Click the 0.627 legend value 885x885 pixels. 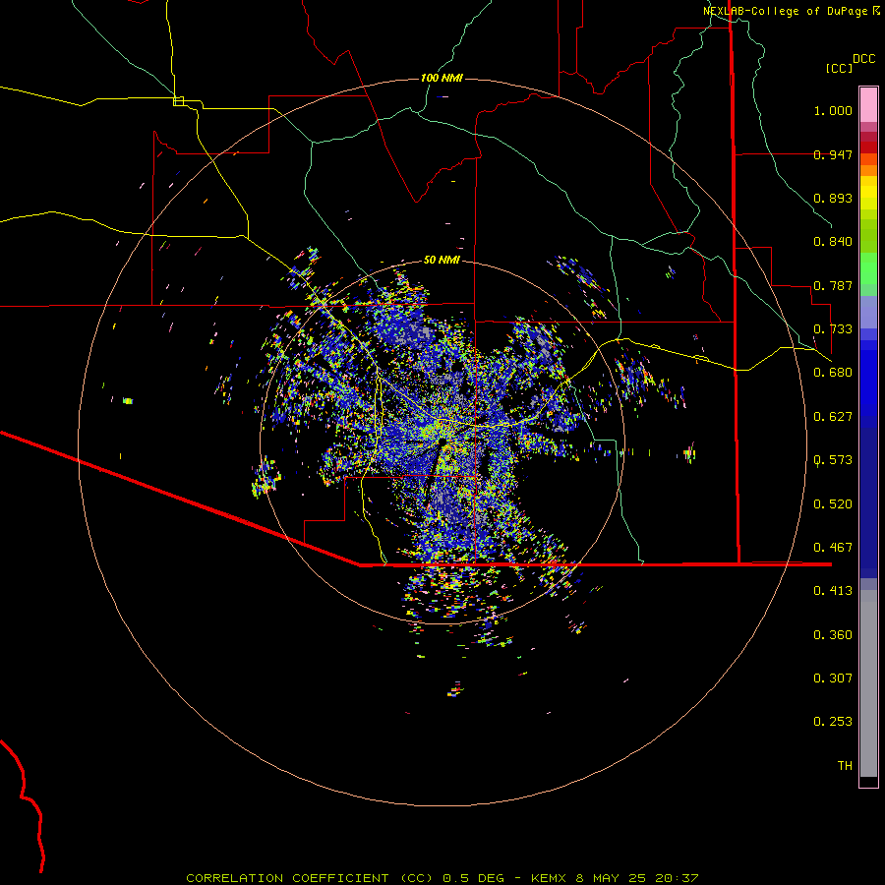[833, 416]
